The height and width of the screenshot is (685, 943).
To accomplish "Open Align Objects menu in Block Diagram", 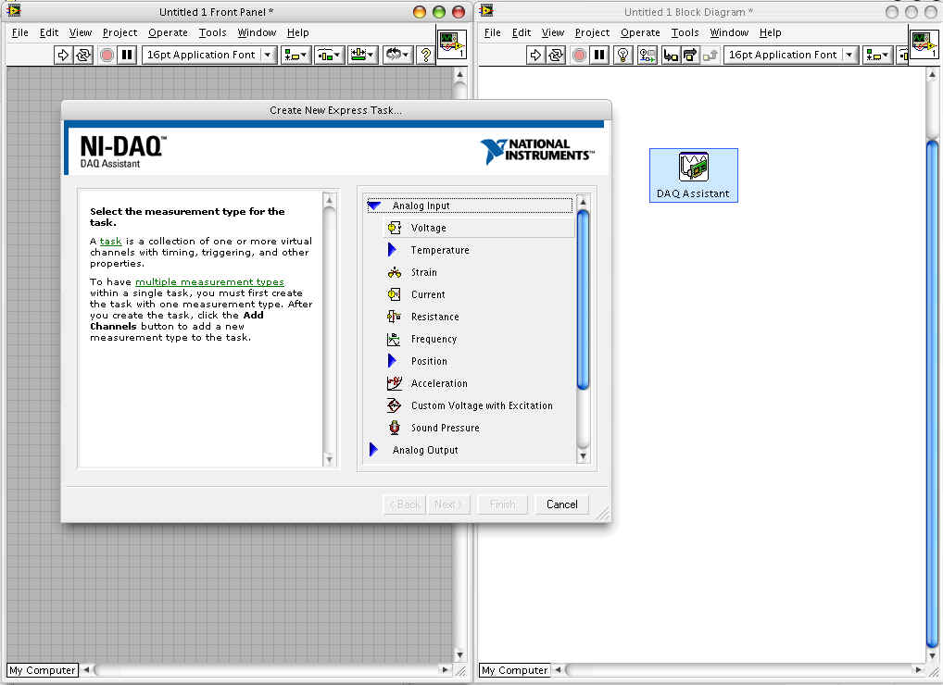I will click(x=877, y=55).
